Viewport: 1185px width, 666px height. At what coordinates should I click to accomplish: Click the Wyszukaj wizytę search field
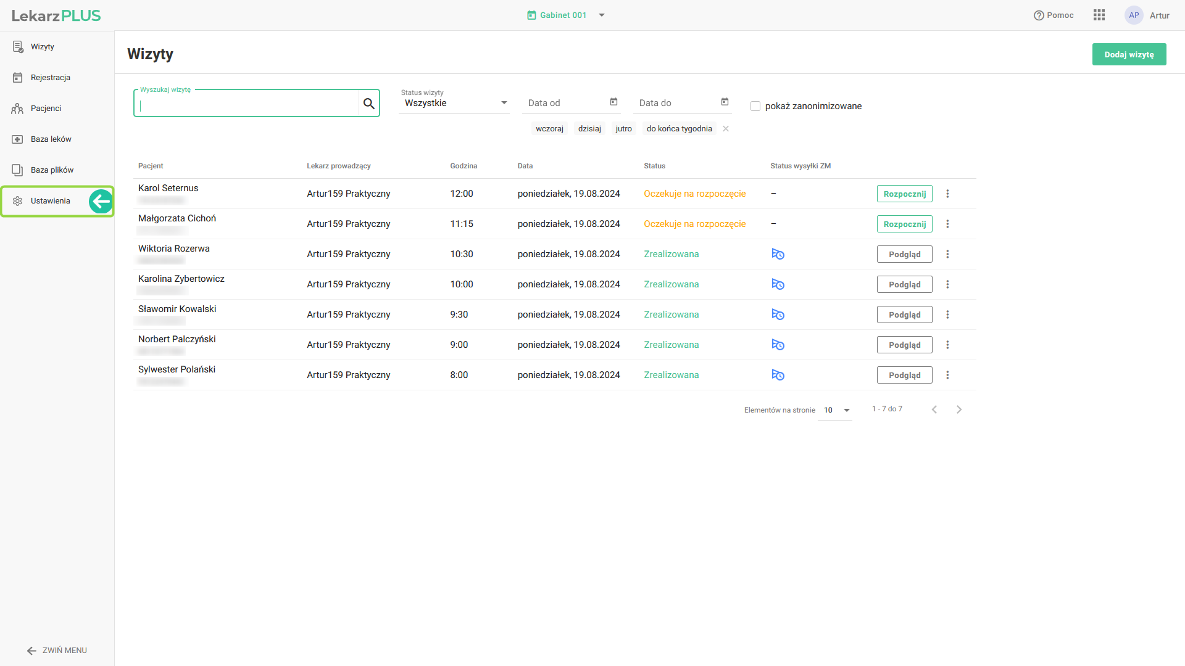point(247,104)
